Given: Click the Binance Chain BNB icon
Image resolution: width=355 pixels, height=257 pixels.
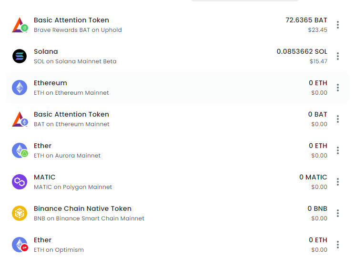Looking at the screenshot, I should [20, 213].
